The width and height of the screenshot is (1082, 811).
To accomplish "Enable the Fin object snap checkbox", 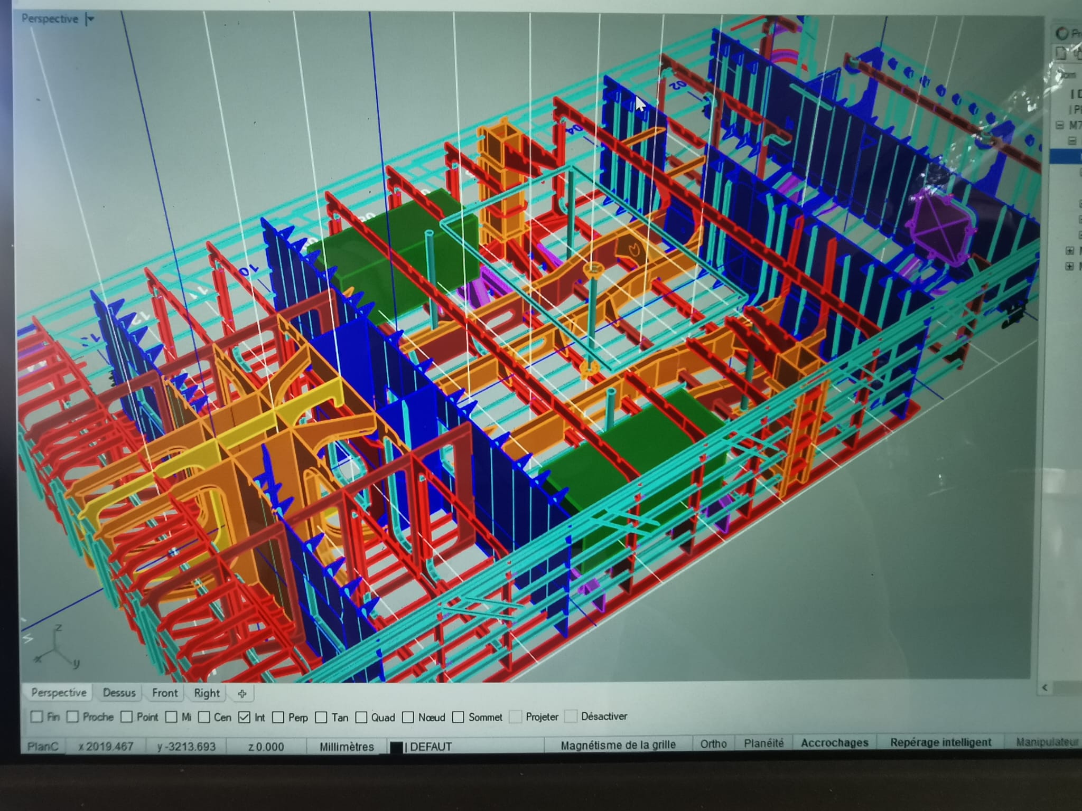I will (x=36, y=716).
